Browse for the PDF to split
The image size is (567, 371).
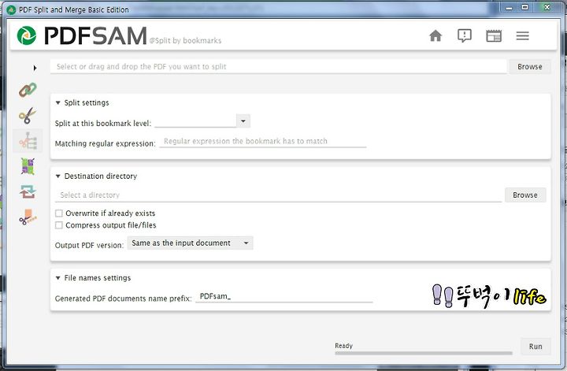click(x=530, y=66)
